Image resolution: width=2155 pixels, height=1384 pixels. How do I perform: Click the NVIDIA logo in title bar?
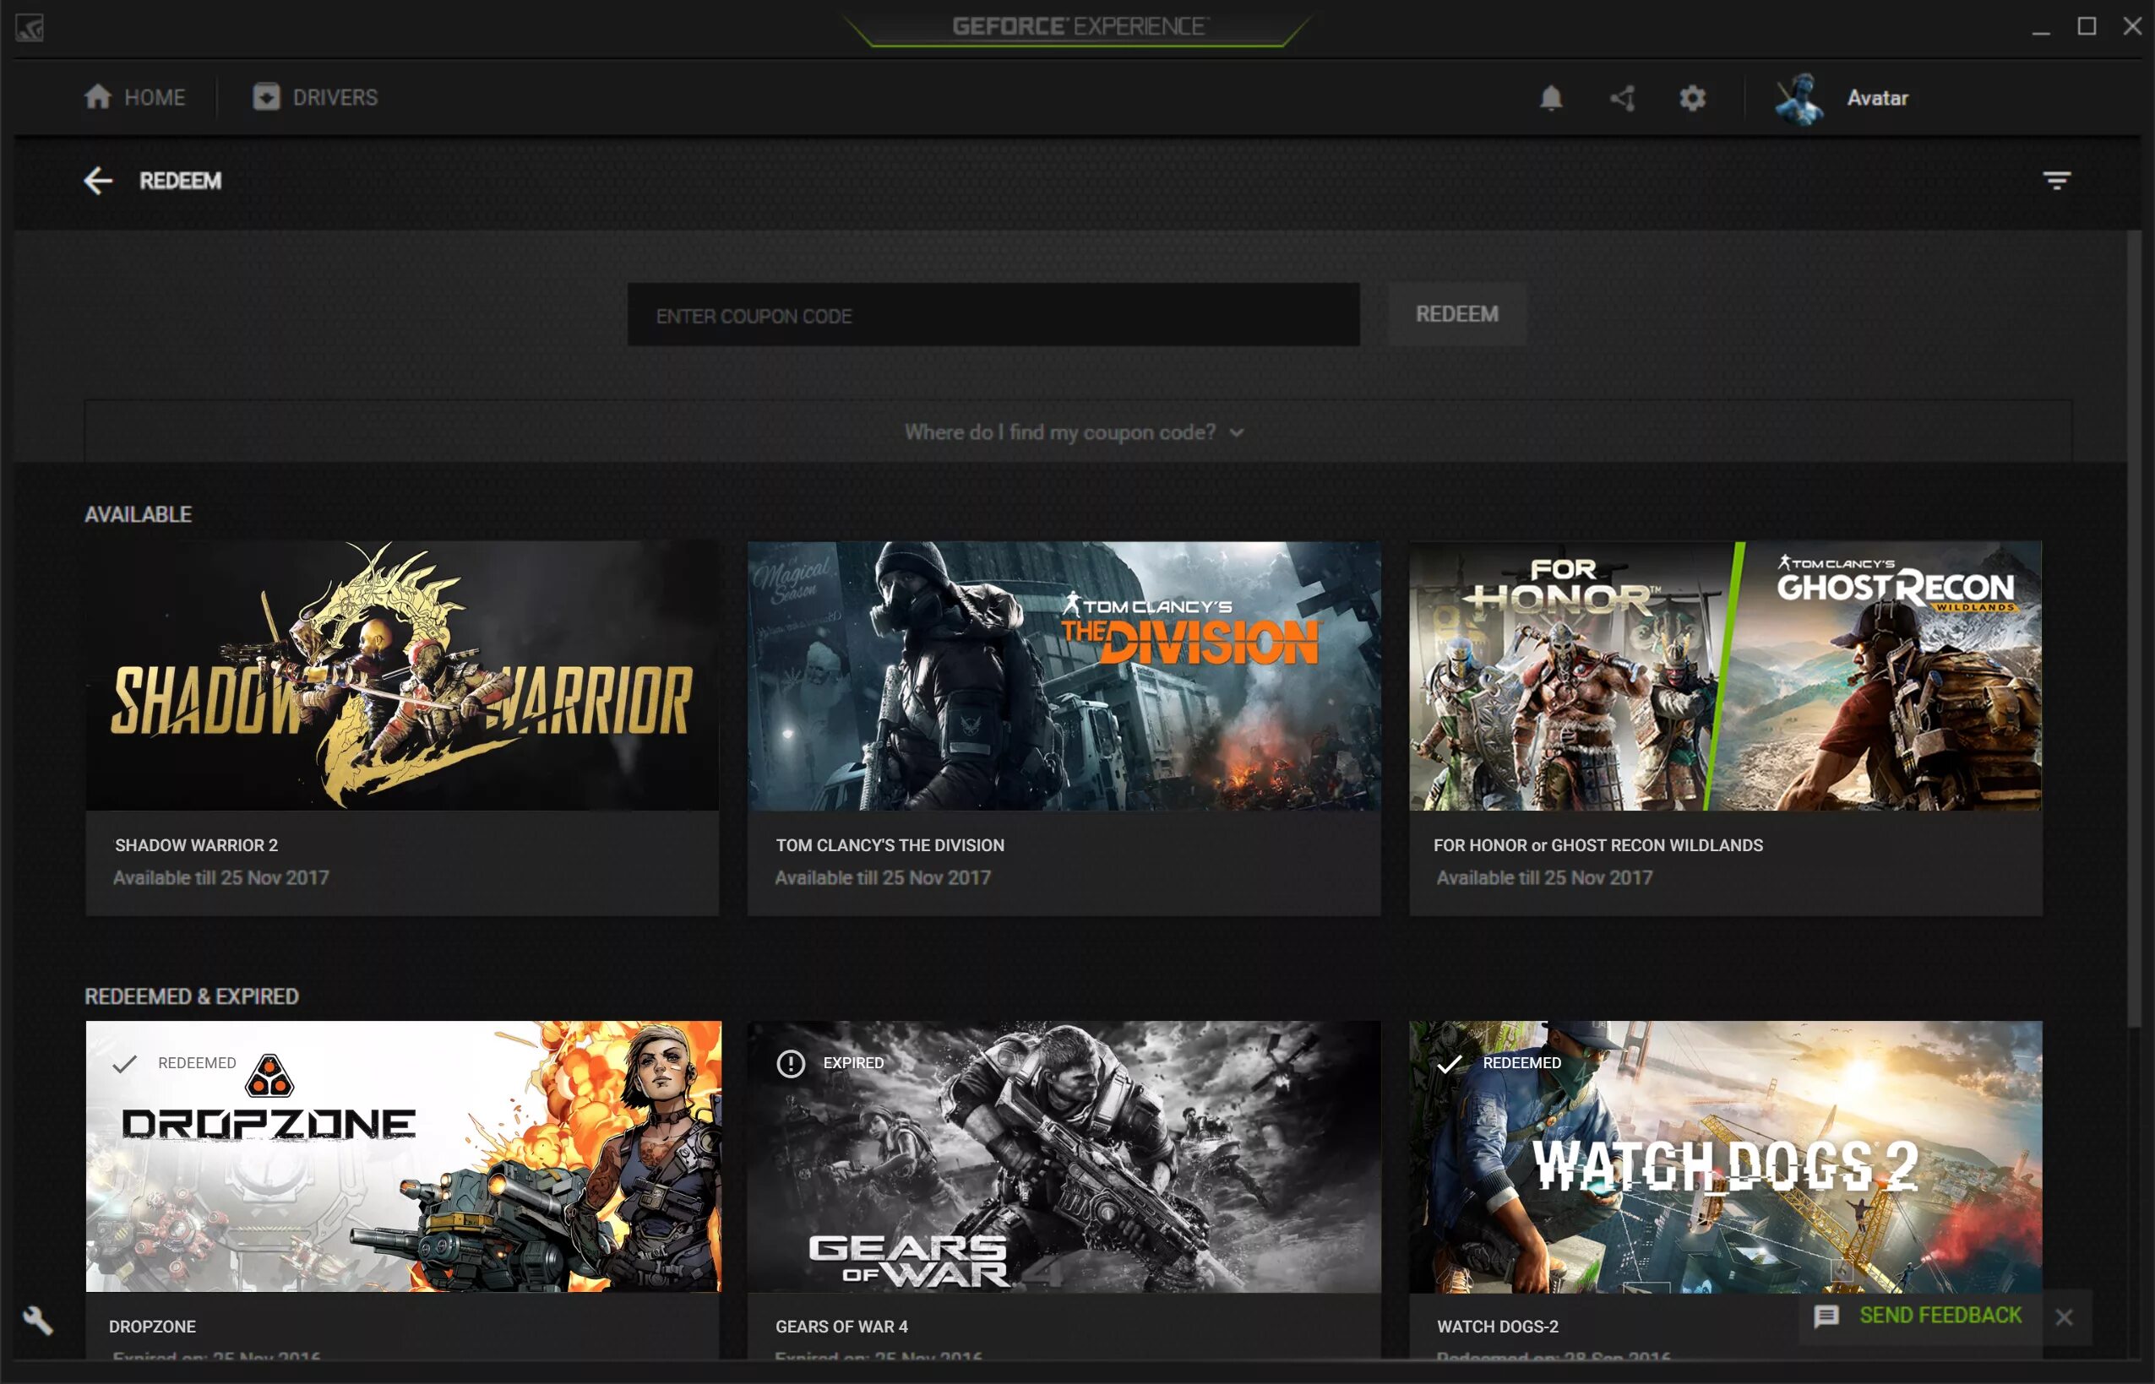29,28
